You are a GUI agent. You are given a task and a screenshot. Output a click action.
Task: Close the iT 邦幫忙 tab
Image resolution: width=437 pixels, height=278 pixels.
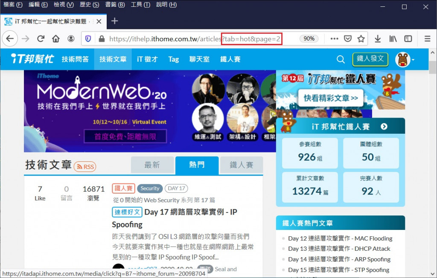[x=99, y=21]
